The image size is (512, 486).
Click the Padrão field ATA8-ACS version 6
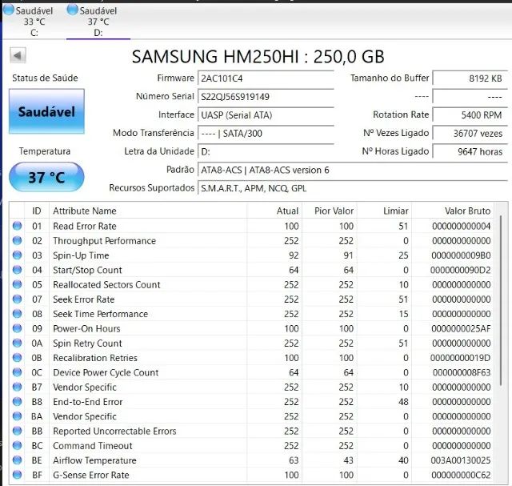[x=353, y=170]
